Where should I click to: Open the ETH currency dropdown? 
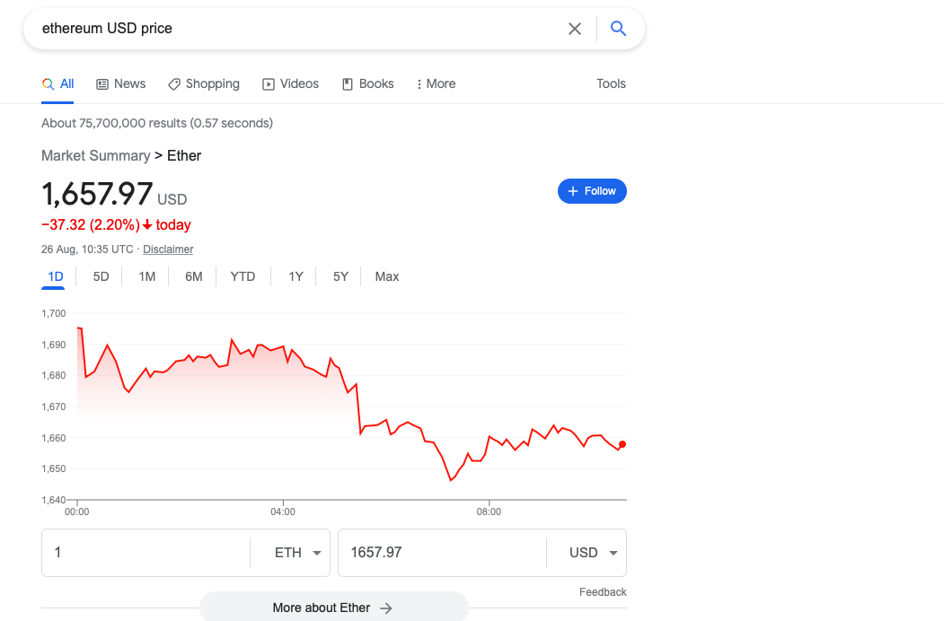[x=296, y=553]
